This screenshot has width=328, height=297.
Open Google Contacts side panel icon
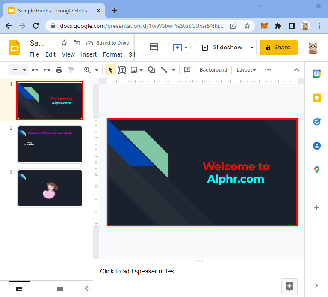317,145
